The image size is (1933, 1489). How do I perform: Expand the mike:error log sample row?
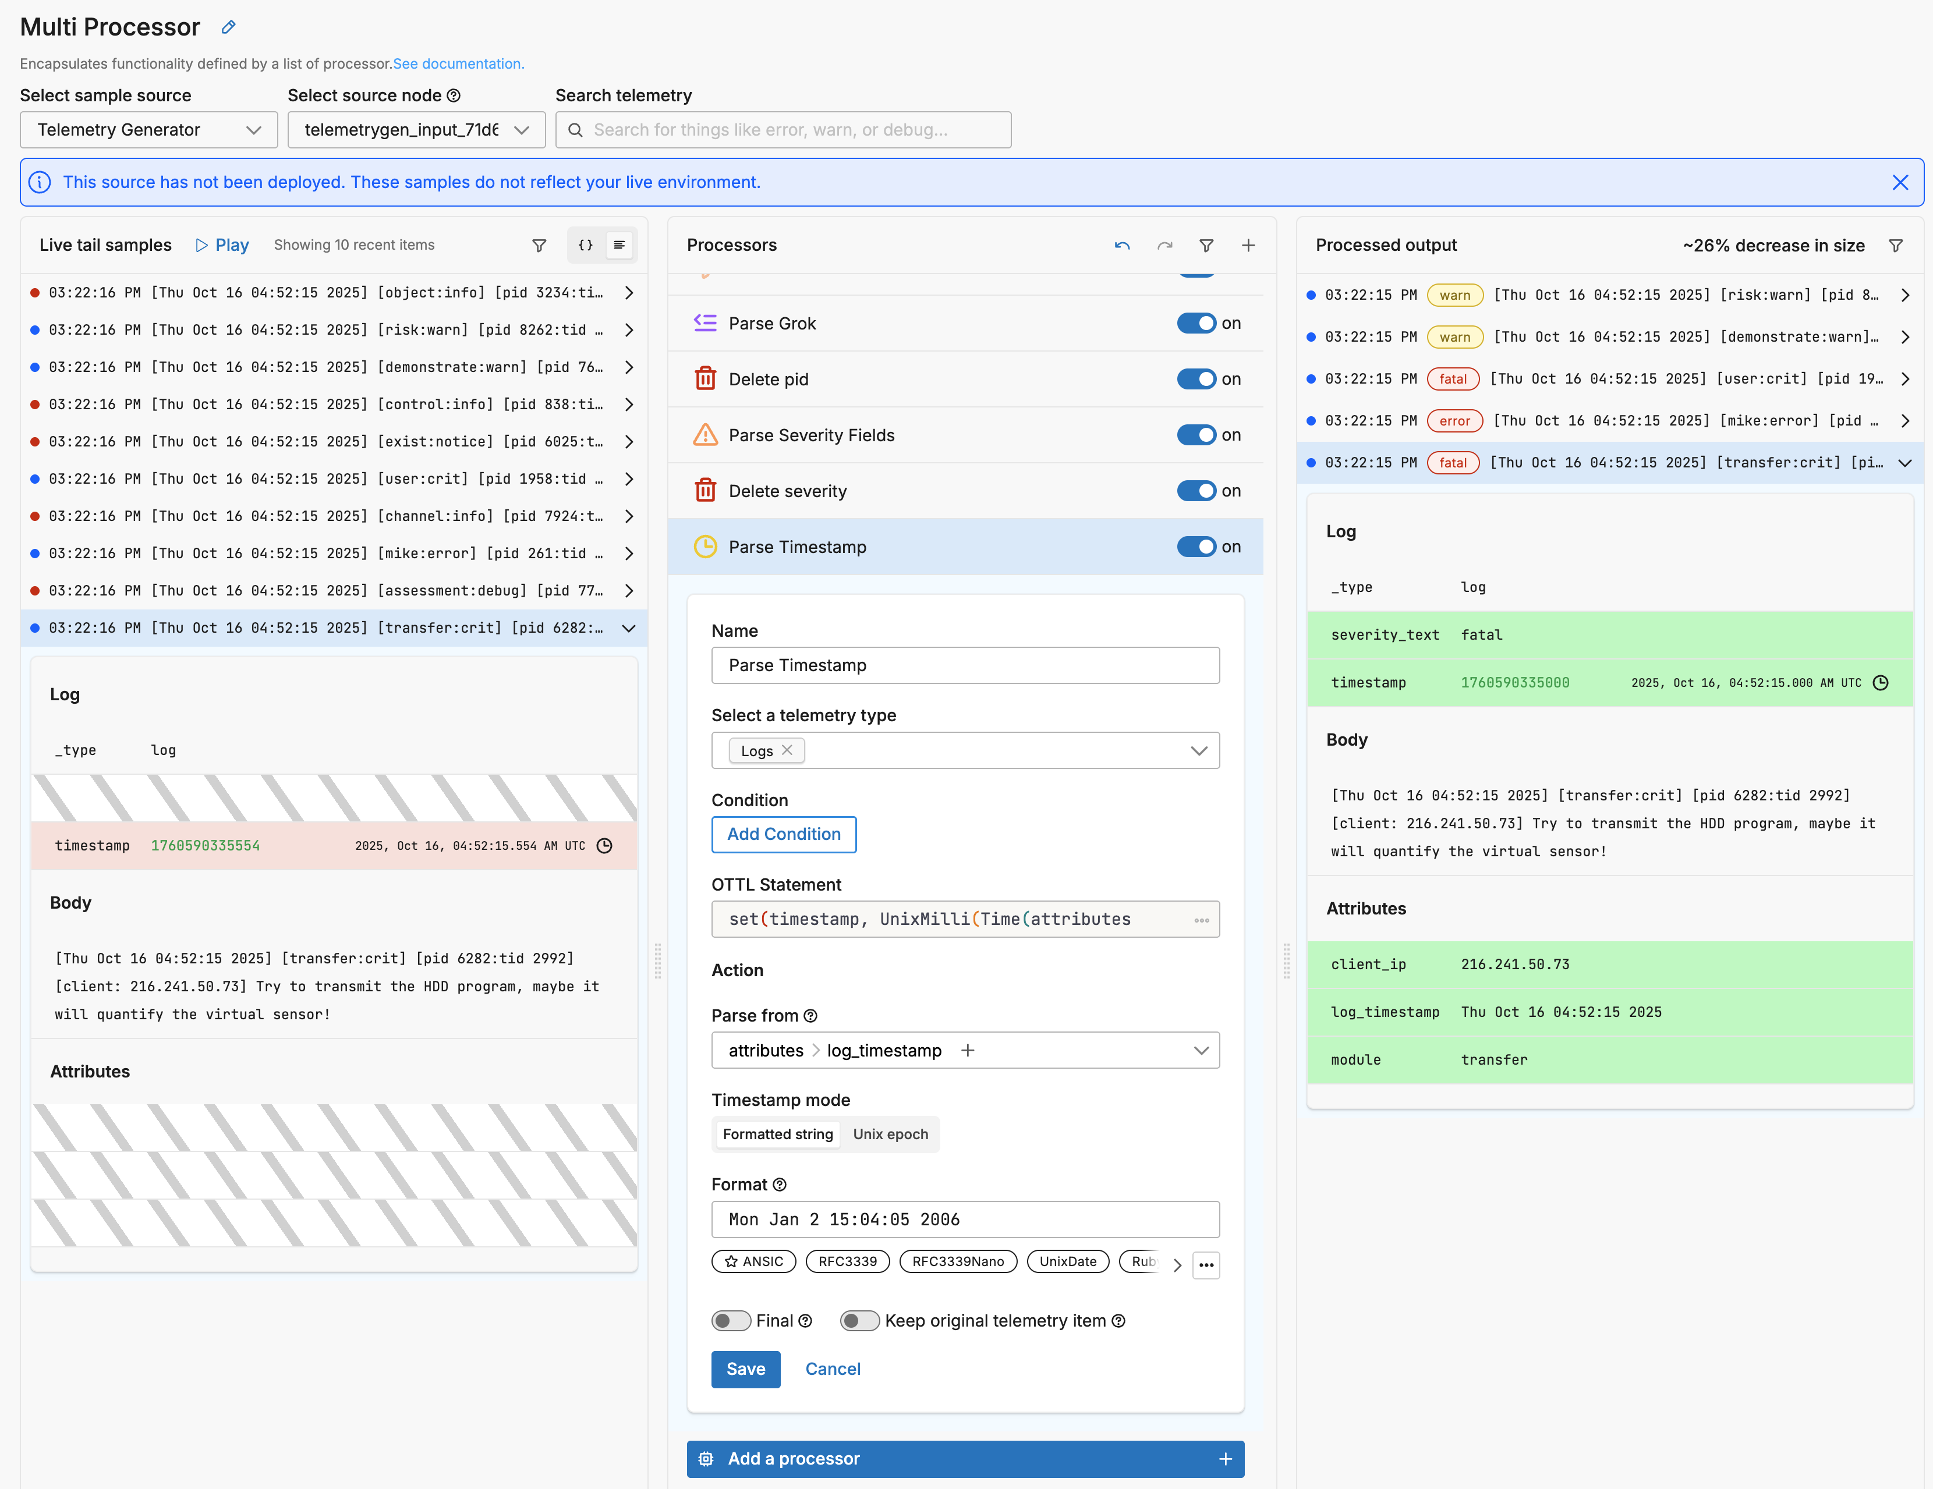click(x=629, y=553)
